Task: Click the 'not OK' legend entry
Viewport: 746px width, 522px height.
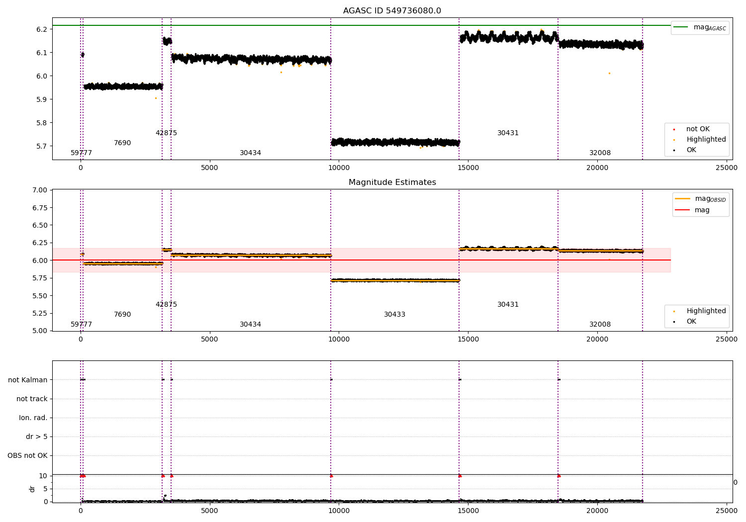Action: [697, 129]
